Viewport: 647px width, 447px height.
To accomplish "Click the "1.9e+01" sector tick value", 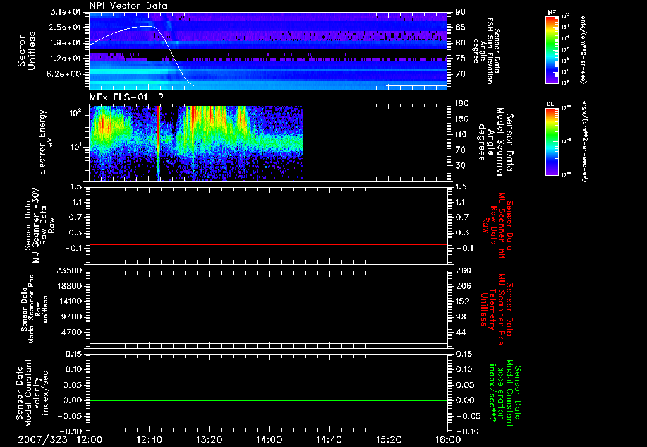I will point(66,43).
